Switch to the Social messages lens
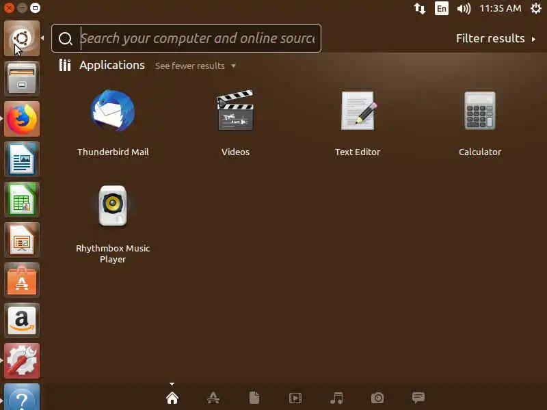This screenshot has width=547, height=410. tap(418, 398)
